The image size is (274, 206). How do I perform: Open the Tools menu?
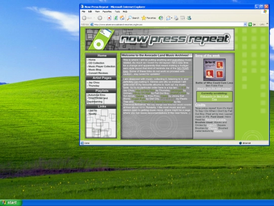click(x=117, y=12)
